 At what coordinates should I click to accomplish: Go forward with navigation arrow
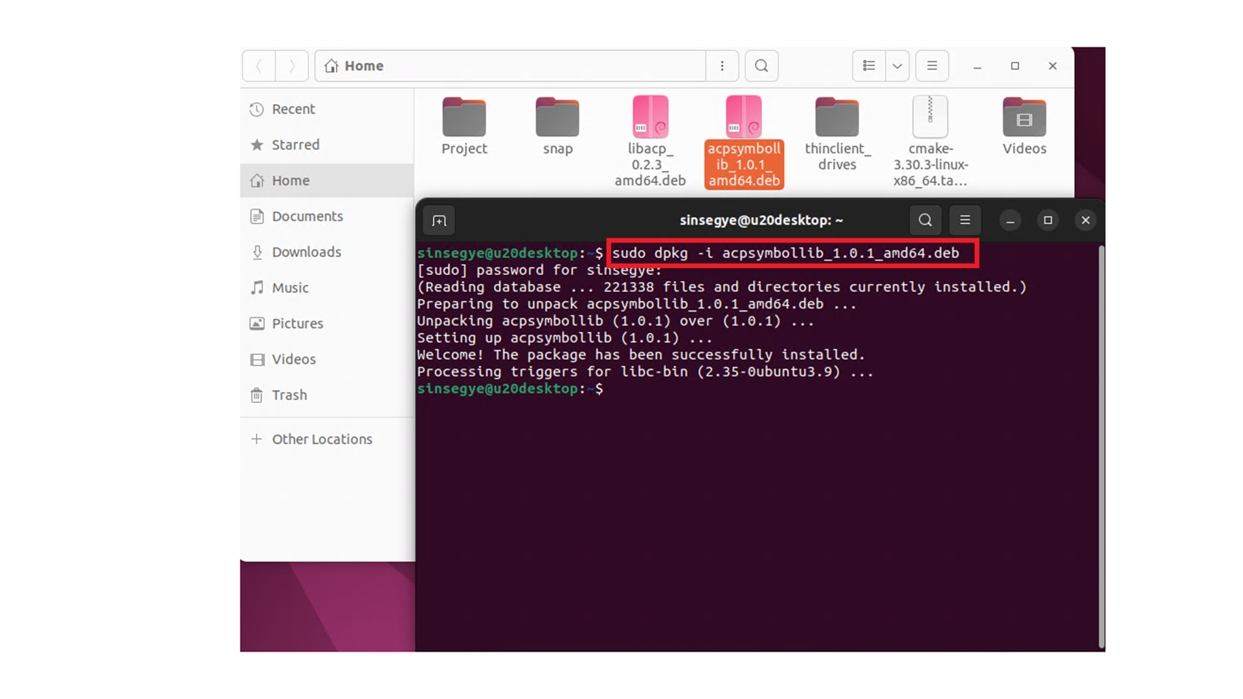pyautogui.click(x=292, y=66)
